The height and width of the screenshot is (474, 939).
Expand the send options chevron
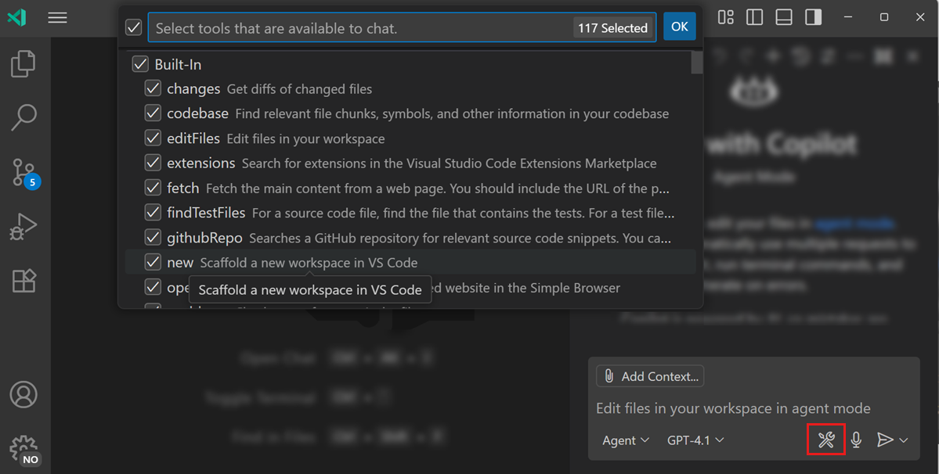(x=904, y=440)
